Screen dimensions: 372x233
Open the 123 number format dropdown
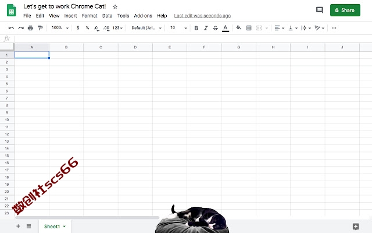tap(117, 28)
